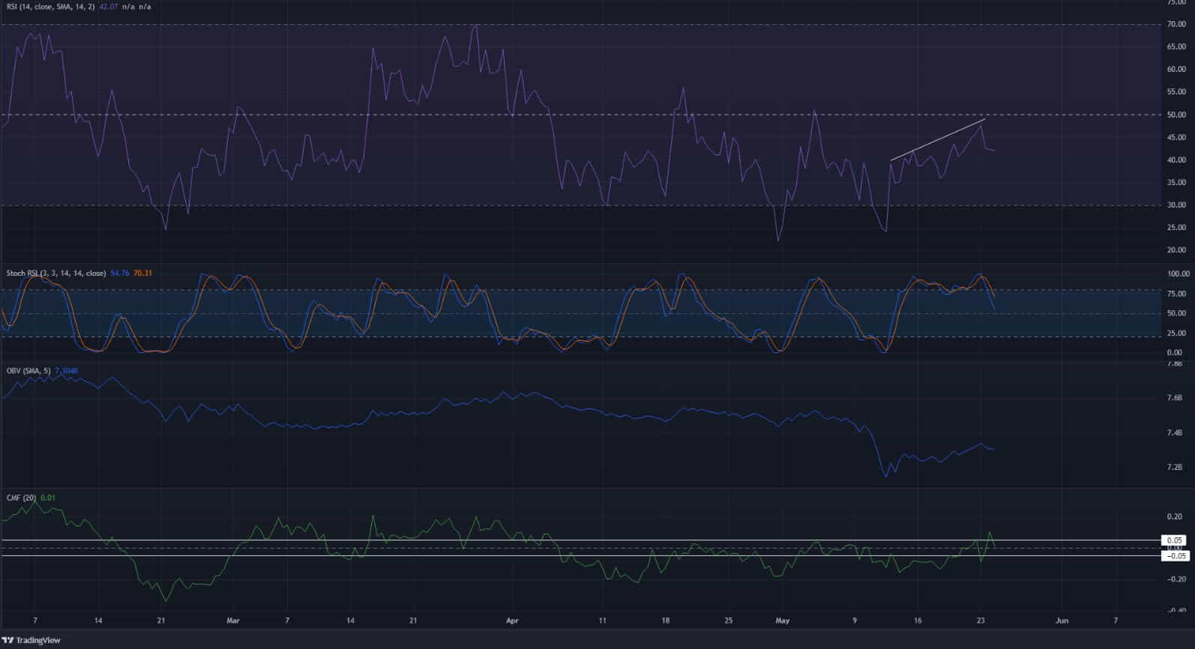Click the 25 date on time axis
Viewport: 1195px width, 649px height.
pyautogui.click(x=729, y=621)
